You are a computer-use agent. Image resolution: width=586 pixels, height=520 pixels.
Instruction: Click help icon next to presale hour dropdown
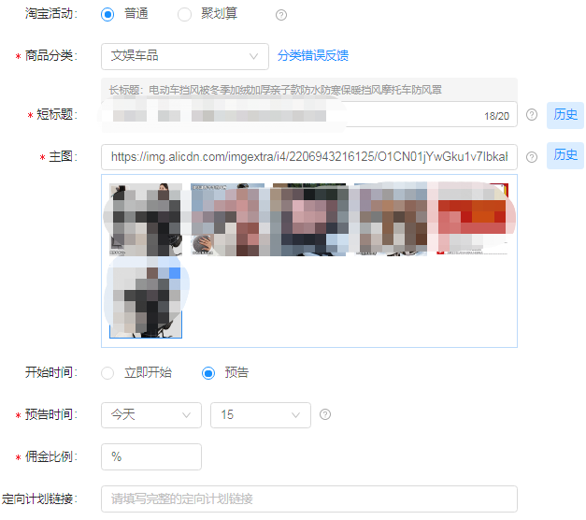[325, 414]
